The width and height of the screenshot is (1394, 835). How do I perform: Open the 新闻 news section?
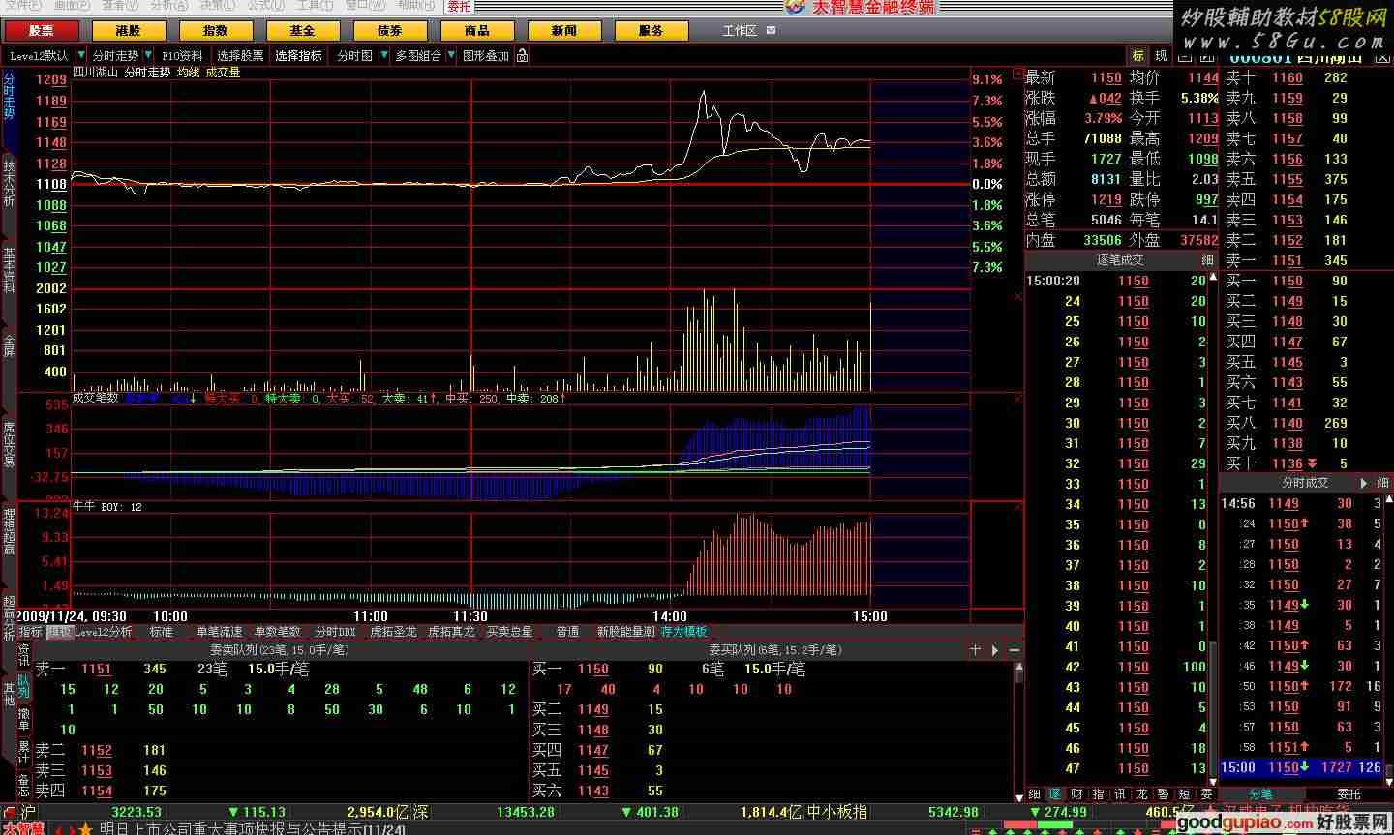(x=564, y=31)
